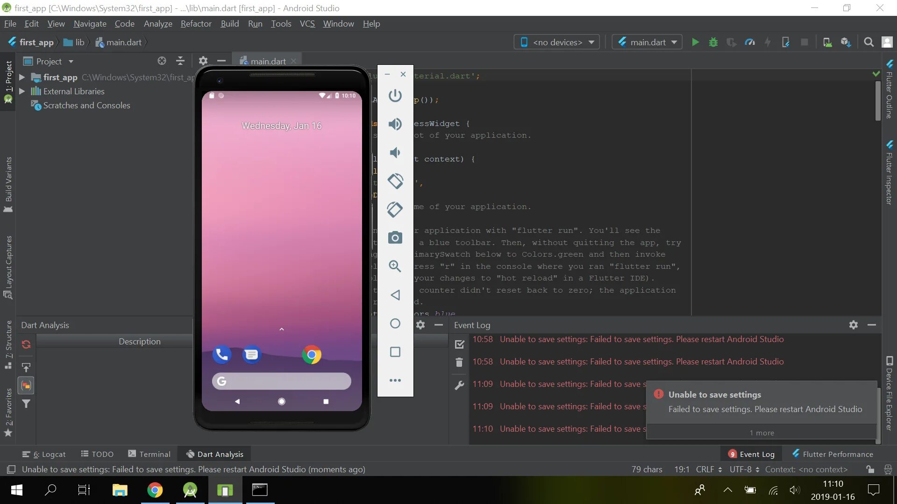Click the emulator power button icon
This screenshot has width=897, height=504.
pos(395,96)
